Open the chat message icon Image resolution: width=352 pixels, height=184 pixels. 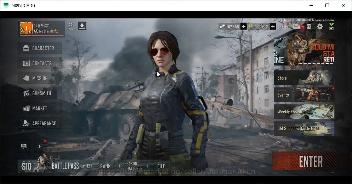[x=24, y=146]
